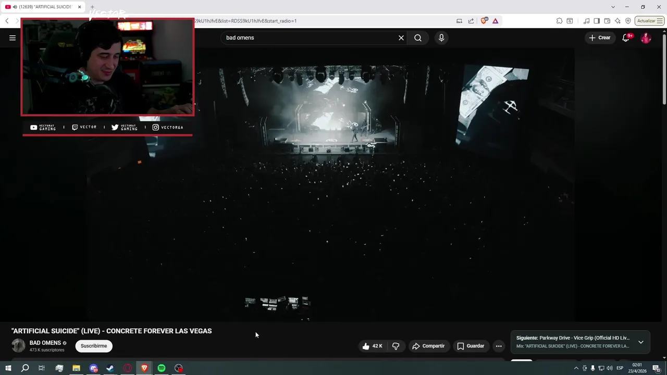Go back with the browser back arrow
Screen dimensions: 667x375
[x=7, y=21]
